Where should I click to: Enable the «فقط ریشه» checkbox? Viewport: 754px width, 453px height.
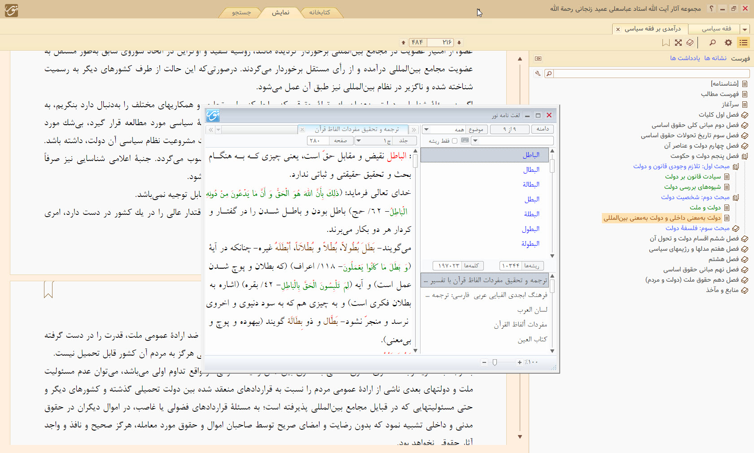pyautogui.click(x=454, y=141)
